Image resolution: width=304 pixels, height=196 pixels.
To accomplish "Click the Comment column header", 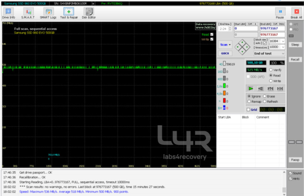I will 267,117.
